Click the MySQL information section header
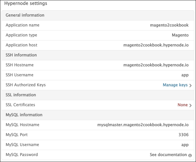The width and height of the screenshot is (196, 162). pyautogui.click(x=24, y=115)
